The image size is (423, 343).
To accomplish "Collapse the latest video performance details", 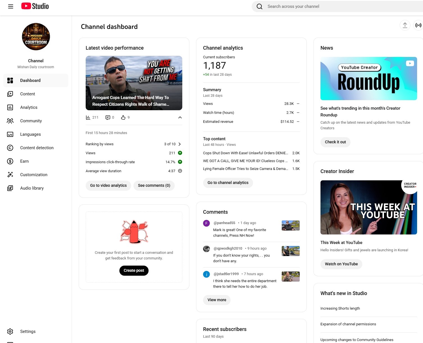I will coord(180,118).
